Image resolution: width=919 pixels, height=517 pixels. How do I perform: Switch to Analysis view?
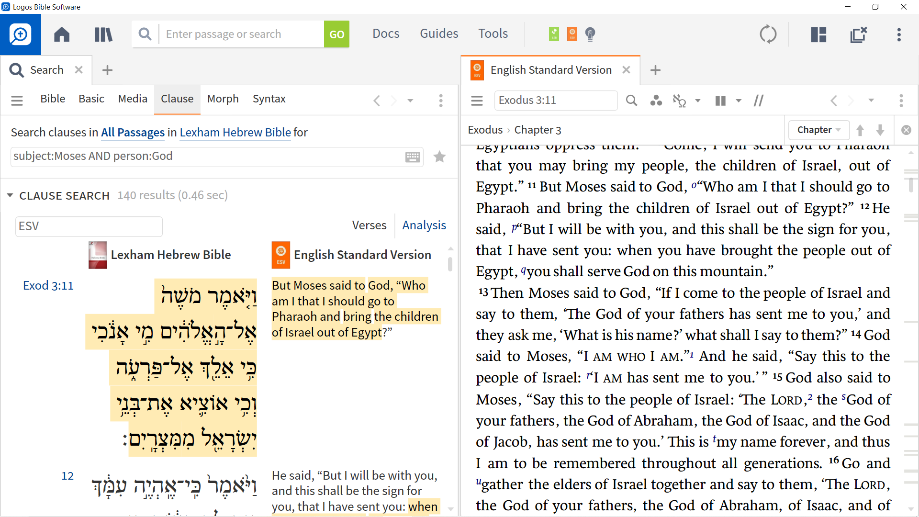(424, 225)
